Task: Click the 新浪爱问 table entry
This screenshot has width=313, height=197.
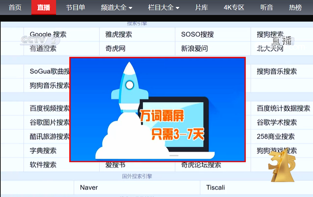Action: point(195,49)
